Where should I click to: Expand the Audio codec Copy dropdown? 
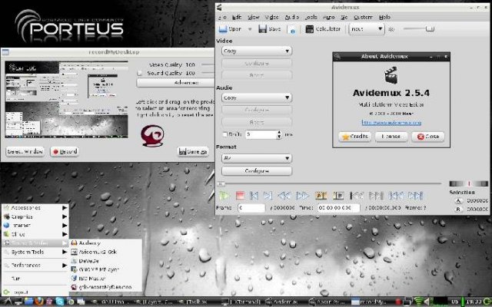(255, 97)
